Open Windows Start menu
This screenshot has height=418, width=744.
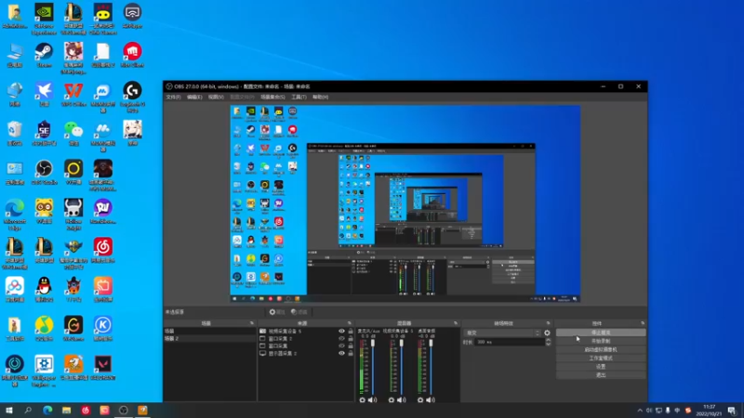[9, 410]
